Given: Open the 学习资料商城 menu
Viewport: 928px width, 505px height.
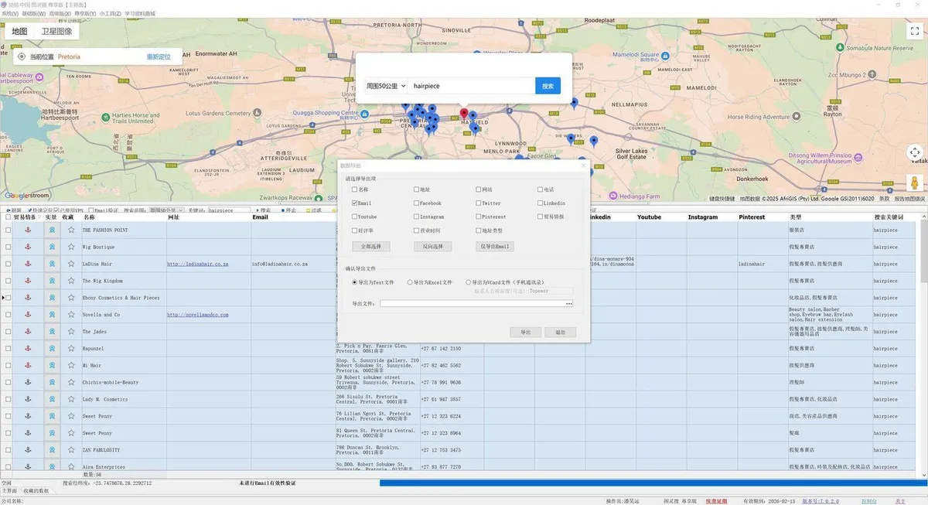Looking at the screenshot, I should 139,14.
